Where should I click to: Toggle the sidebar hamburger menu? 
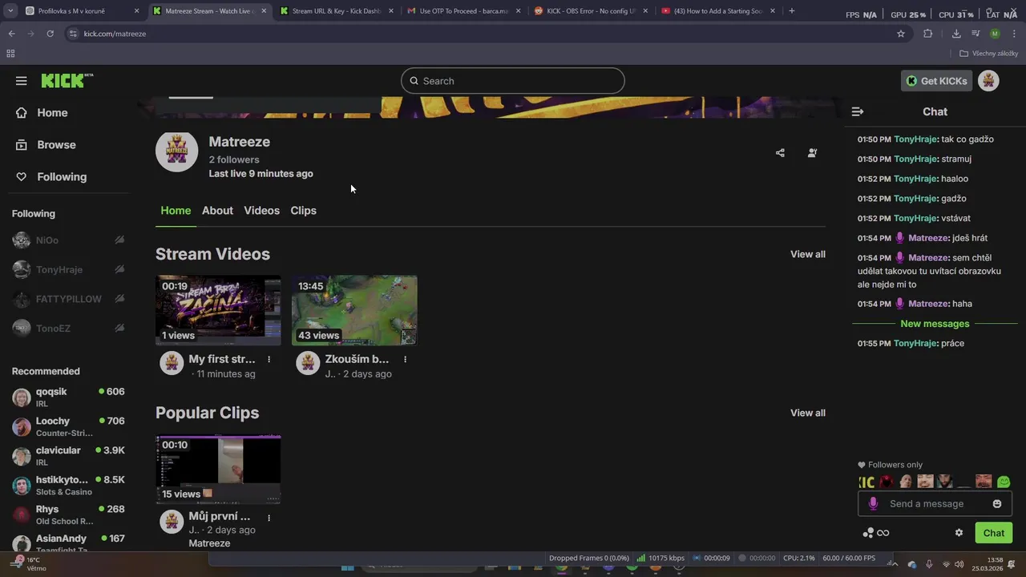(22, 81)
